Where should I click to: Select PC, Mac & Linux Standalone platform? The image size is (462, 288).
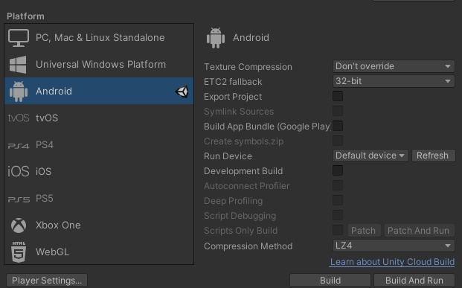(99, 38)
